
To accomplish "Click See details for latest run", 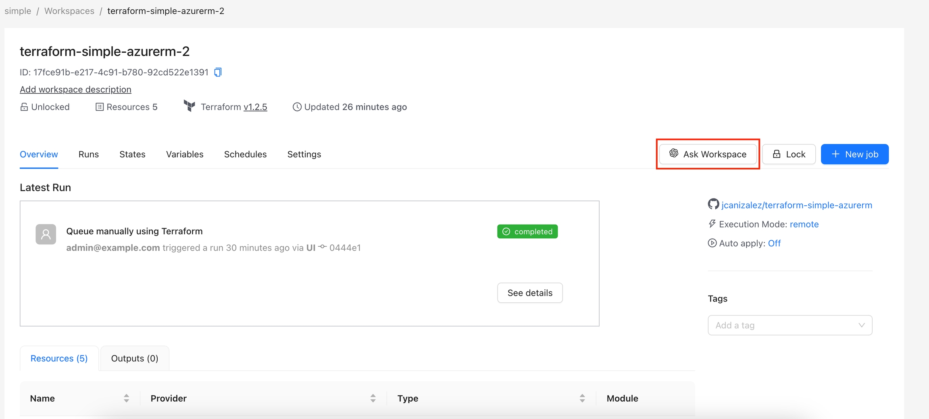I will (529, 293).
